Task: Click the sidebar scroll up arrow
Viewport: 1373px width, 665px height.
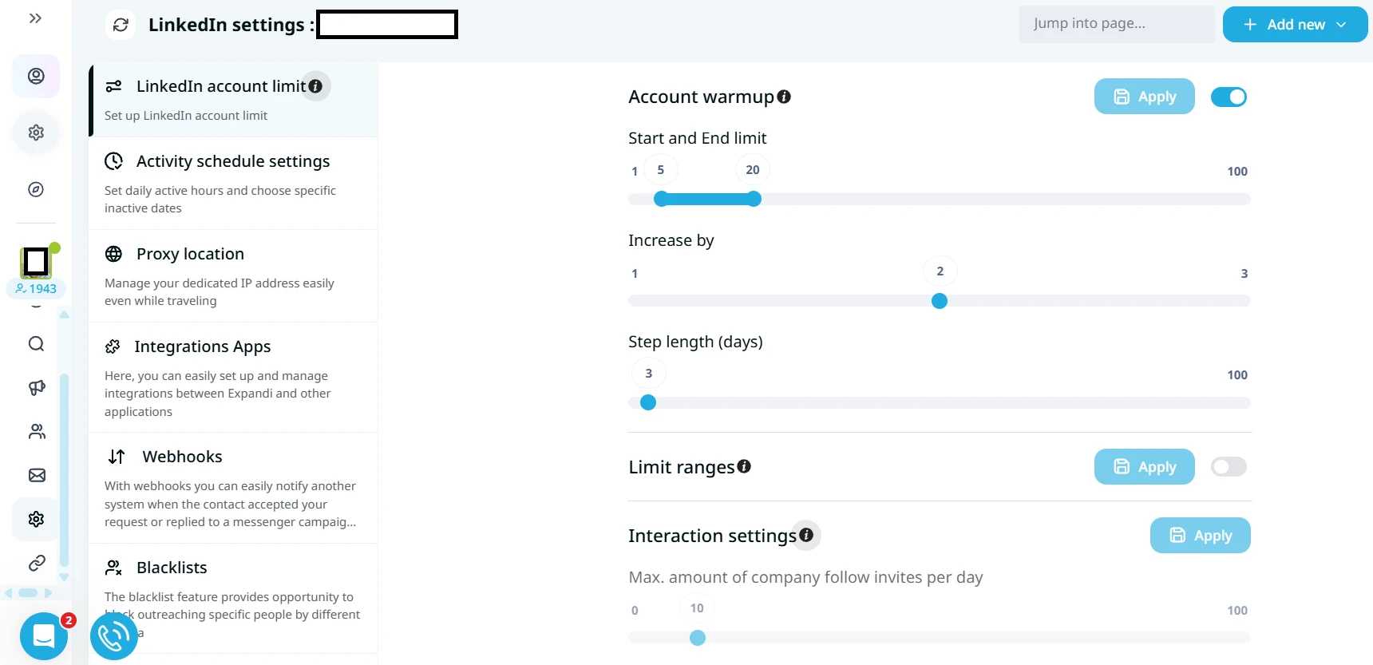Action: point(64,315)
